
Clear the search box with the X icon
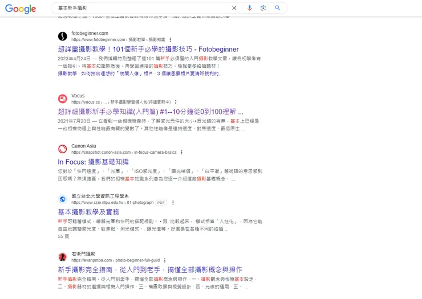coord(234,8)
